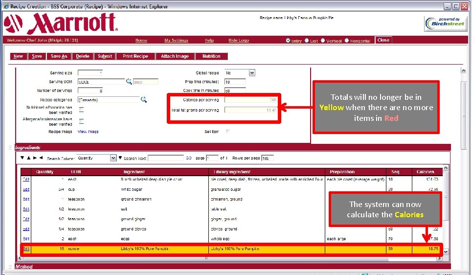Open My Settings menu link
The image size is (472, 275).
coord(176,40)
